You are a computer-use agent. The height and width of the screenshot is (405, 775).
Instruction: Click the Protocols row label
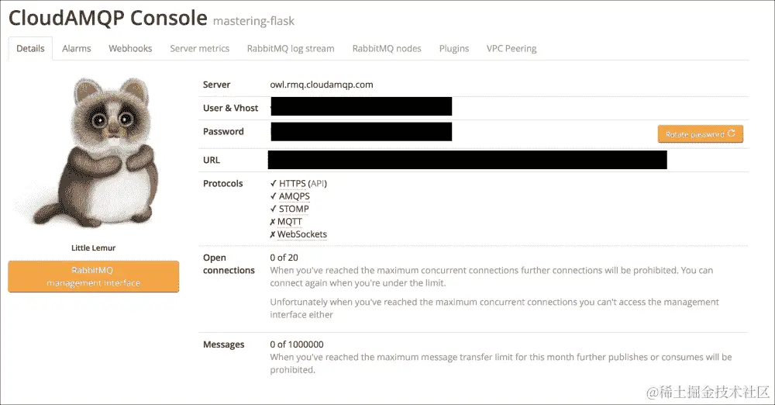[x=223, y=183]
